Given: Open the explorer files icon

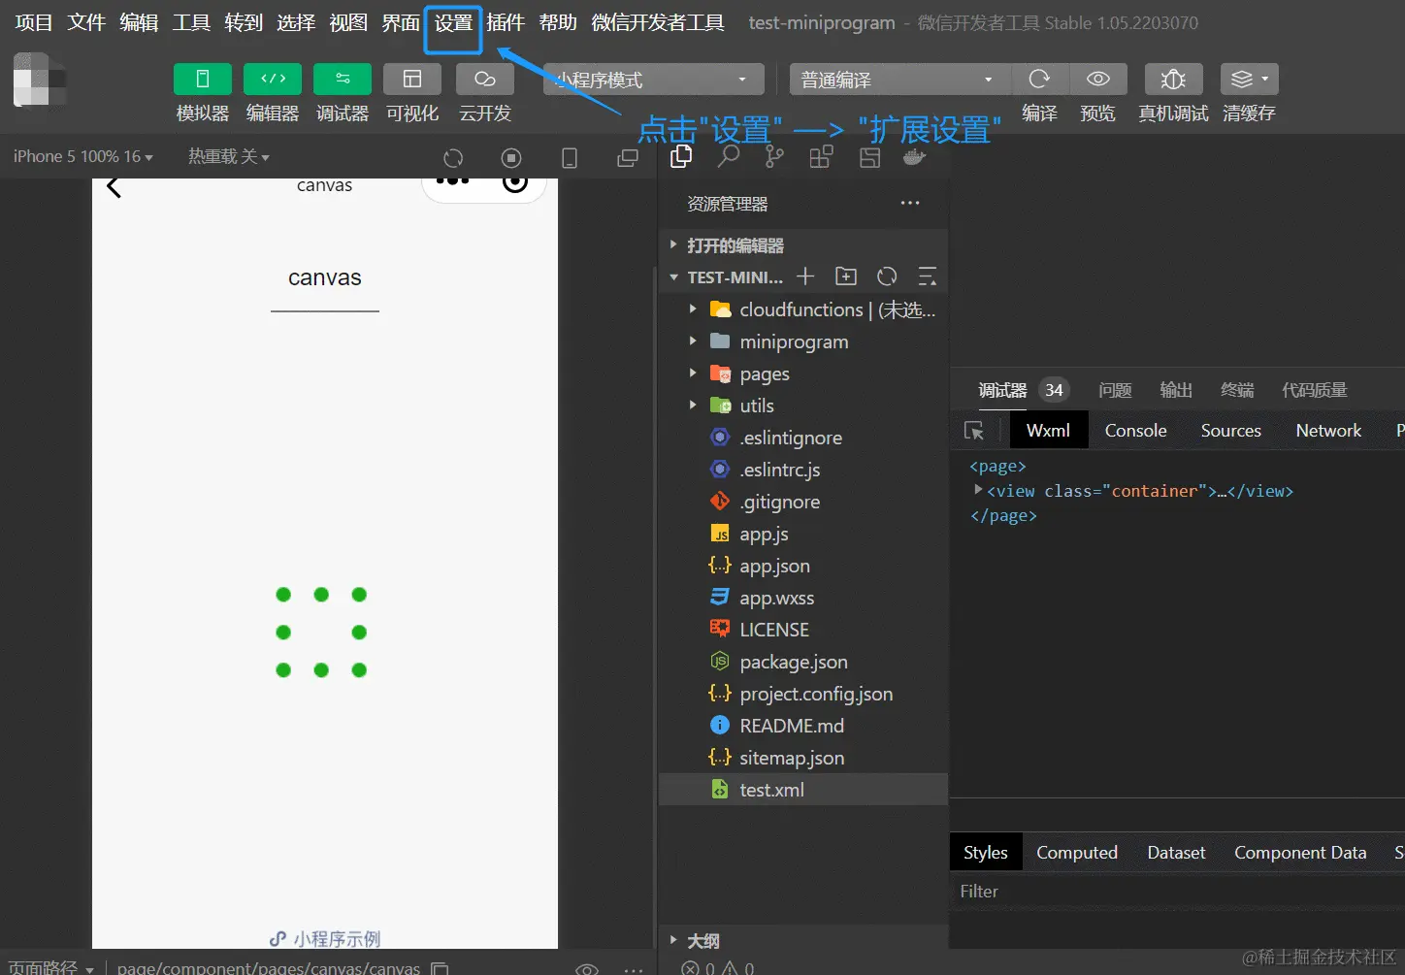Looking at the screenshot, I should tap(681, 156).
